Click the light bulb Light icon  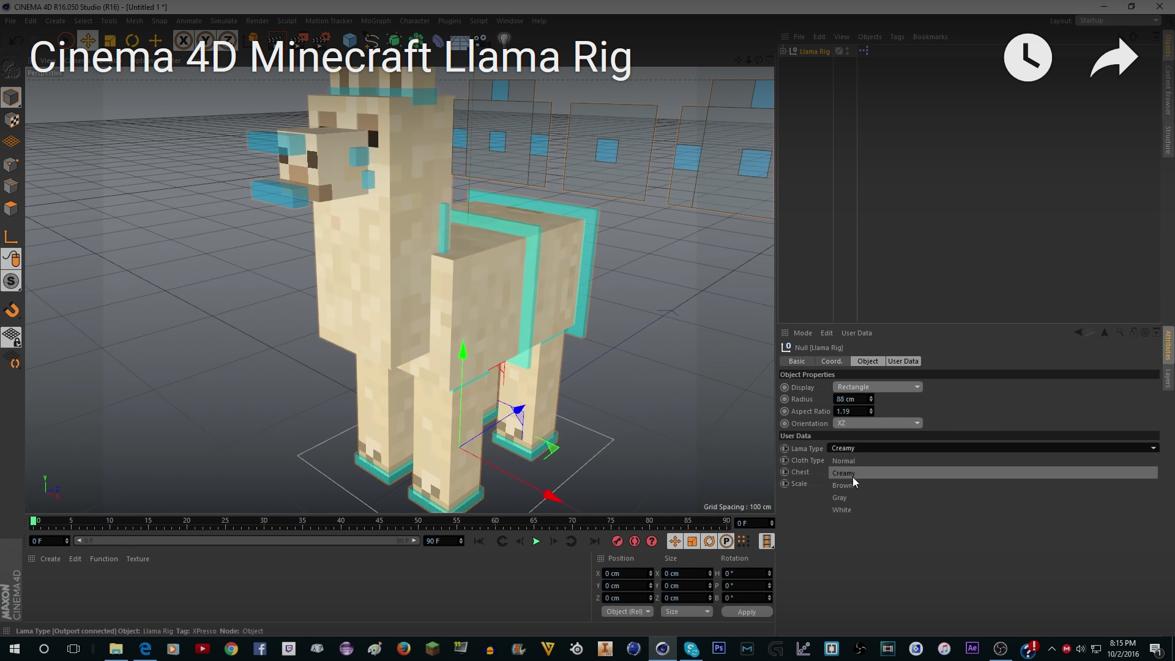[x=504, y=40]
